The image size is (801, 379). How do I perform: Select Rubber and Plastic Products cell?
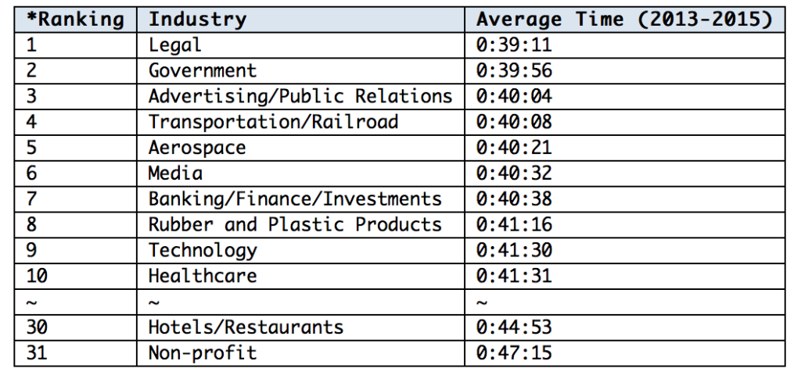click(295, 225)
